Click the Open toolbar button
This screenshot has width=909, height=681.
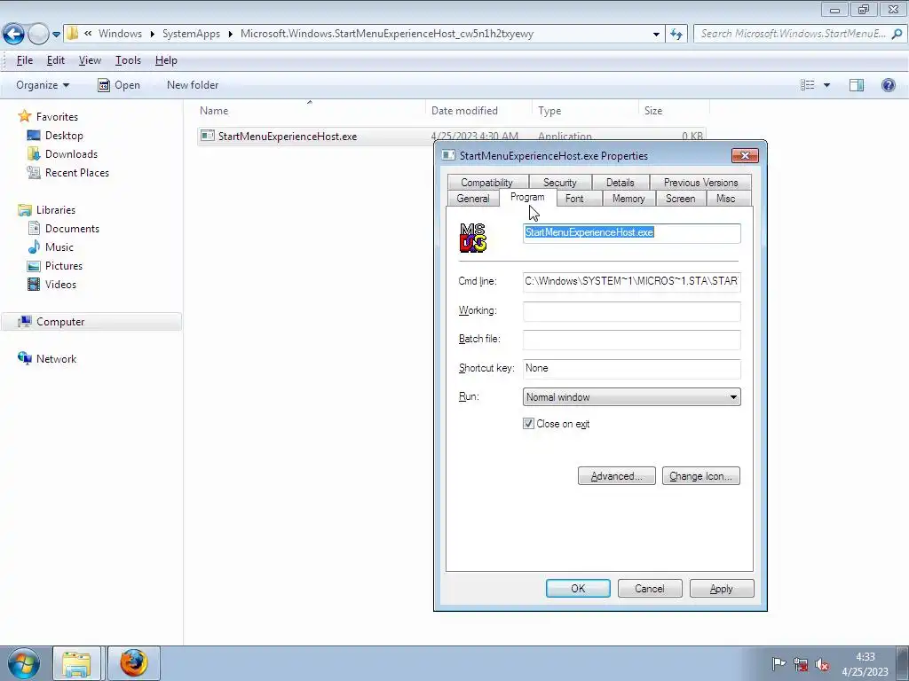[119, 85]
